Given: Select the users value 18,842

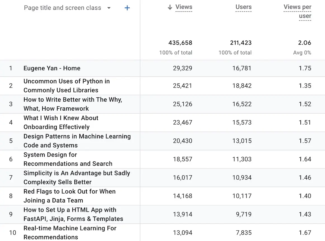Looking at the screenshot, I should [242, 86].
